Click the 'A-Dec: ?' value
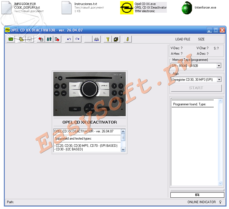Image resolution: width=229 pixels, height=209 pixels. tap(202, 54)
